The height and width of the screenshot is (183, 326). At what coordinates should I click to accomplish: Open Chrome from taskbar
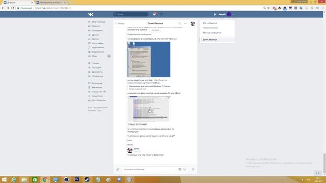[45, 179]
